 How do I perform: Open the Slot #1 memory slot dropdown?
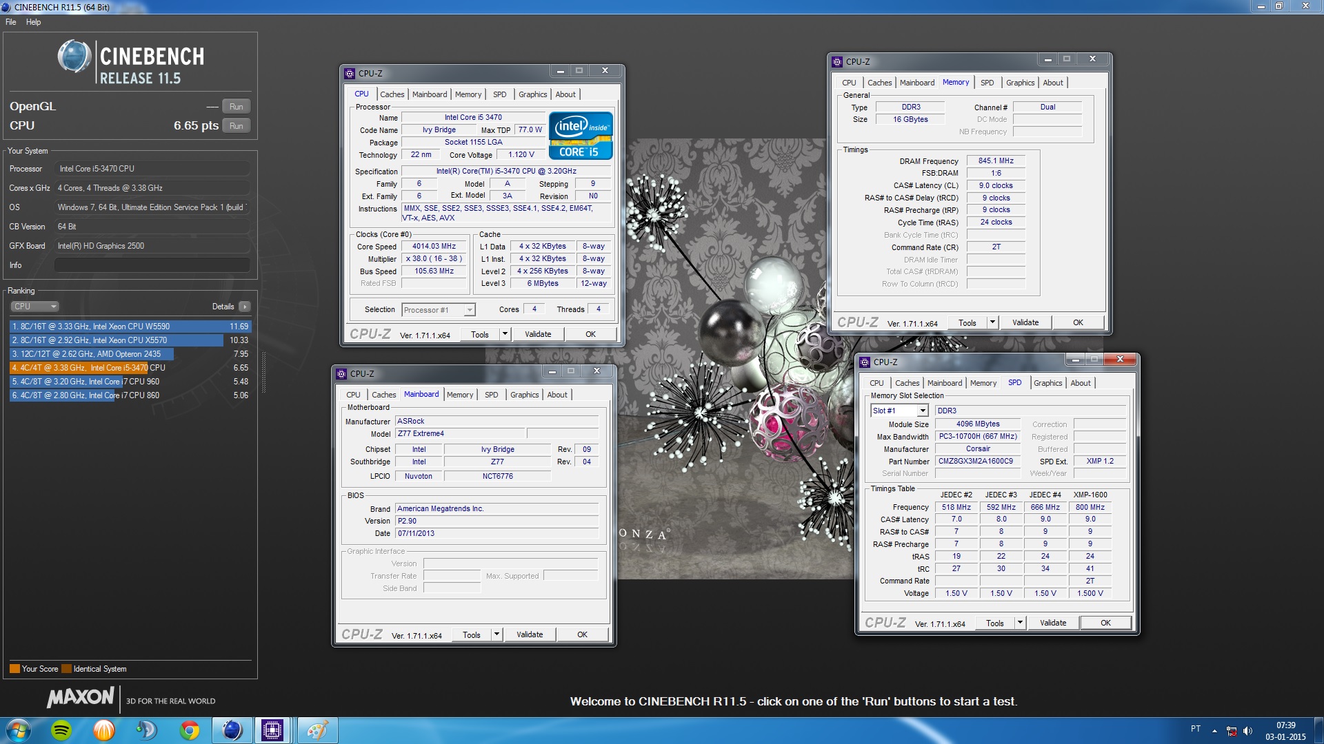pos(899,411)
